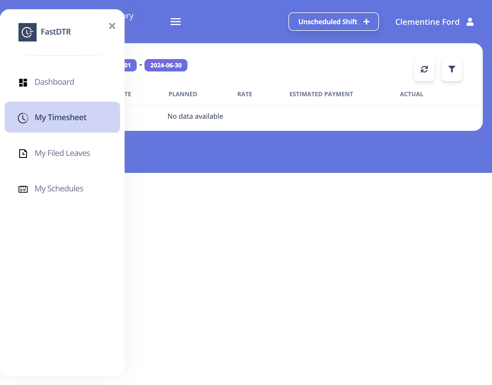492x385 pixels.
Task: Open Clementine Ford user profile
Action: 434,22
